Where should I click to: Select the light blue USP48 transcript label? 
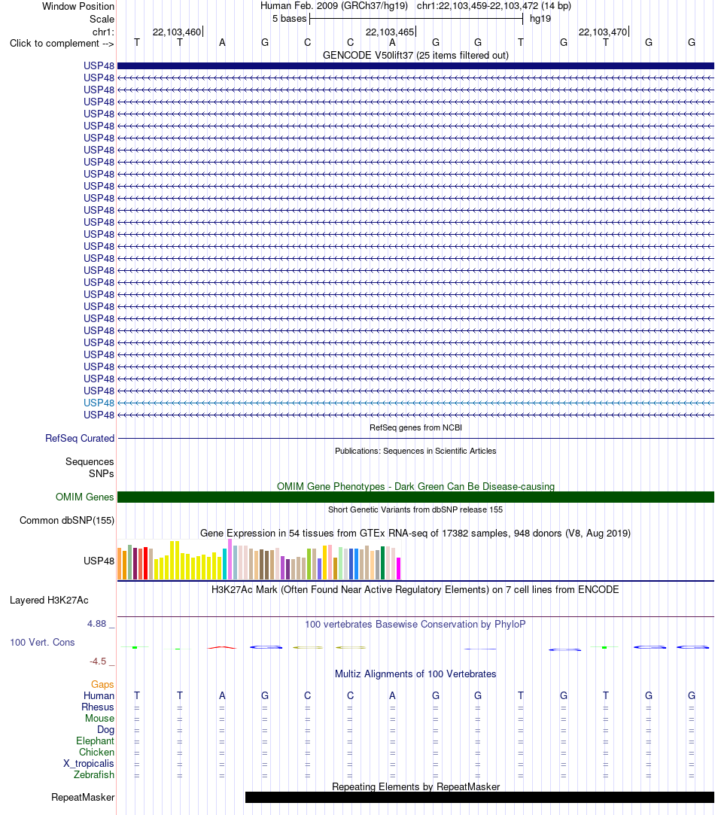coord(99,403)
